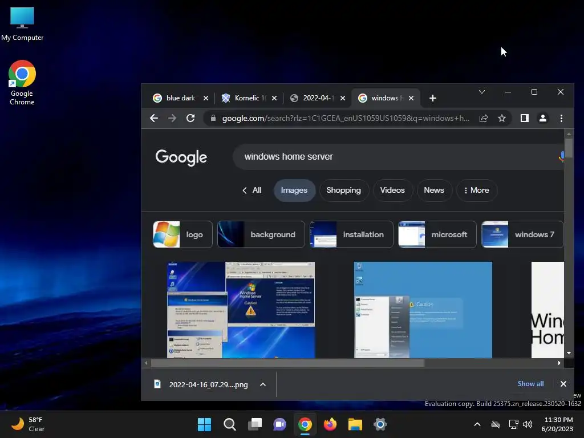
Task: Select the 'logo' suggestion chip
Action: coord(182,234)
